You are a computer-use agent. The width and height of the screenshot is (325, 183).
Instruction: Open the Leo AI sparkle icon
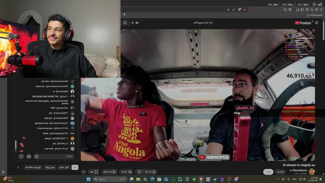click(x=312, y=10)
